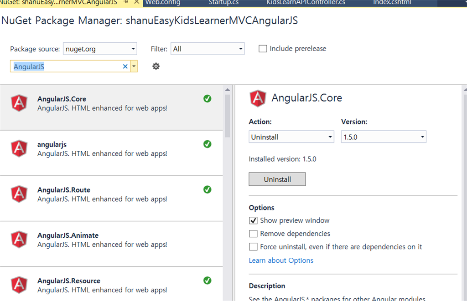Click the lowercase angularjs package logo

19,148
